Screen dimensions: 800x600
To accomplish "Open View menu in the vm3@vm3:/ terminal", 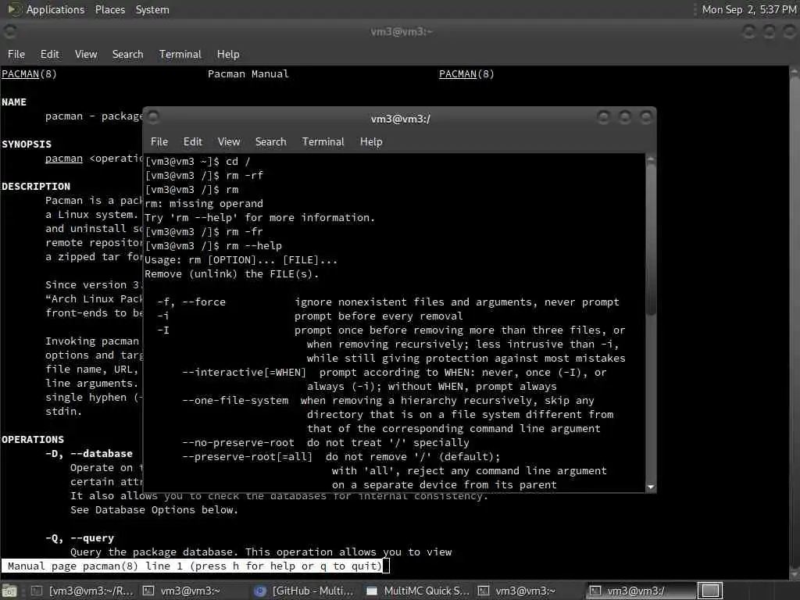I will 229,142.
